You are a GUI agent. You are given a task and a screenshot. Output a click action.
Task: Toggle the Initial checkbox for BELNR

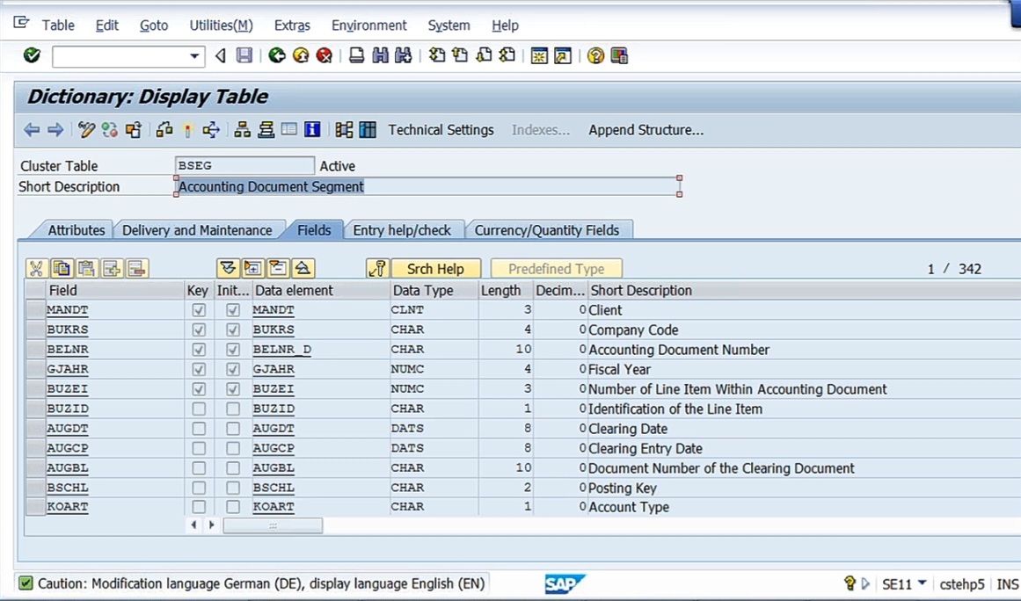tap(232, 350)
